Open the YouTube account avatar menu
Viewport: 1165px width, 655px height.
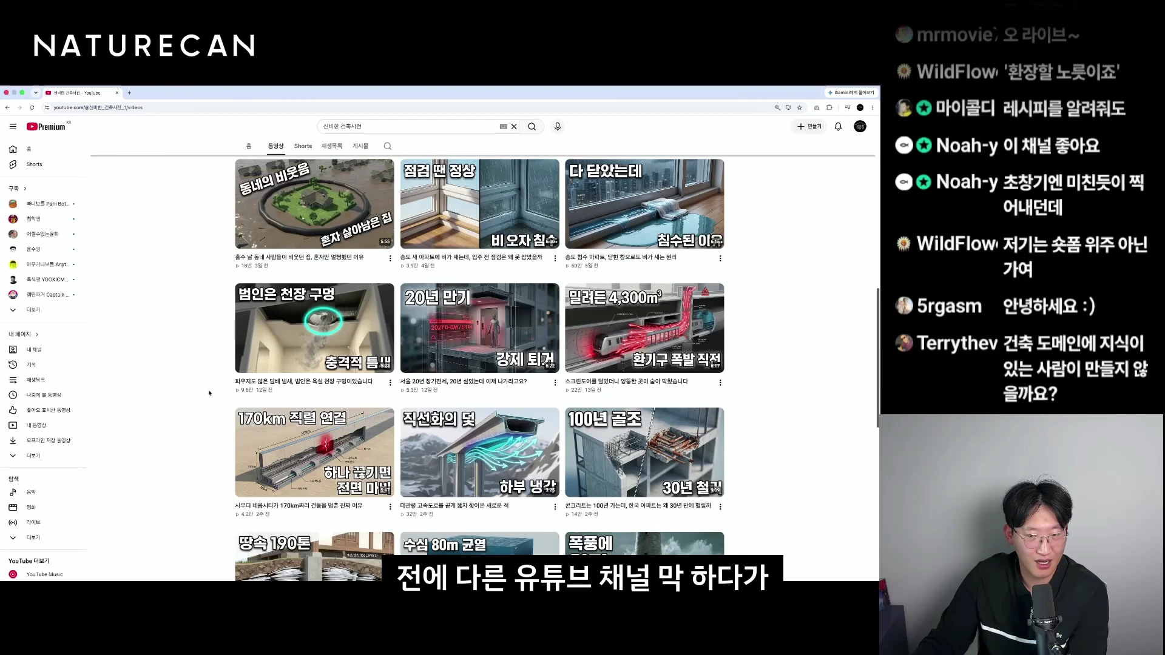point(860,126)
